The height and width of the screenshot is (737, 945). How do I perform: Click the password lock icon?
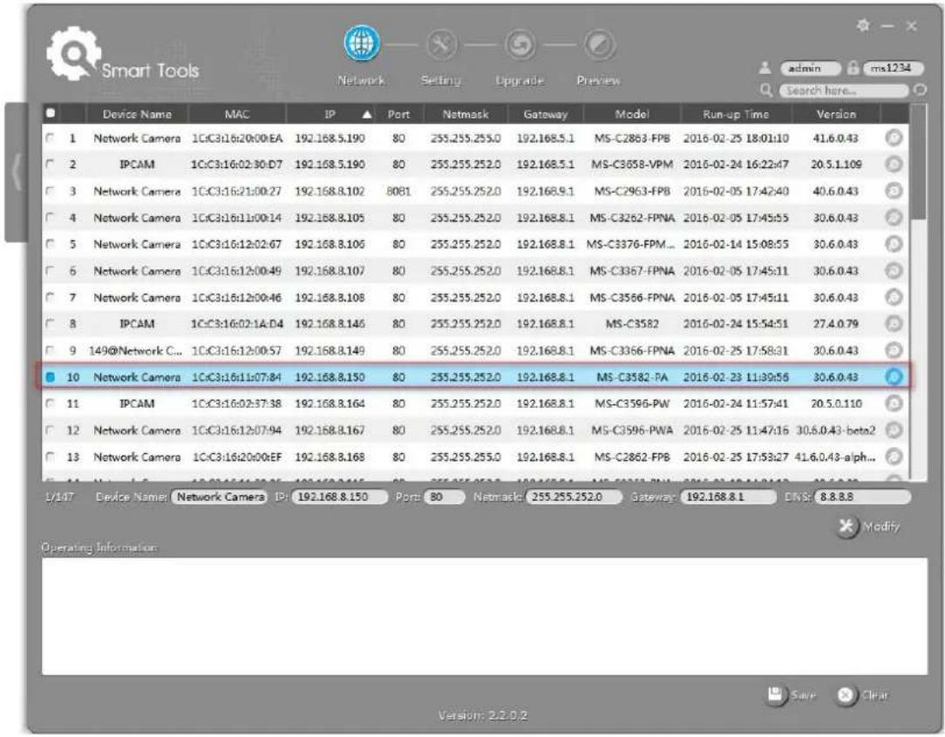[853, 68]
